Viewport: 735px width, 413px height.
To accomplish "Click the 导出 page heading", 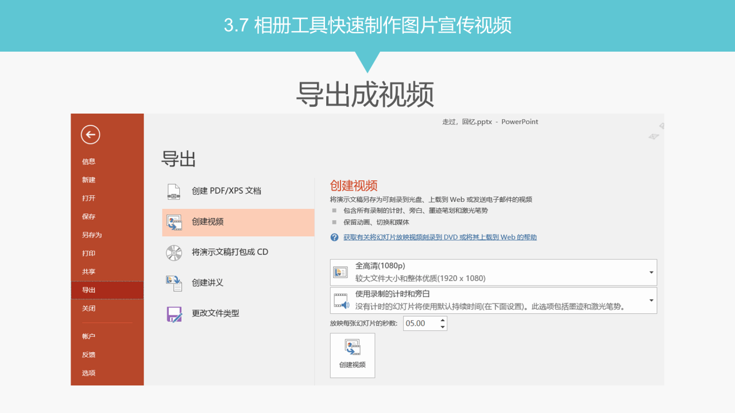I will click(179, 159).
